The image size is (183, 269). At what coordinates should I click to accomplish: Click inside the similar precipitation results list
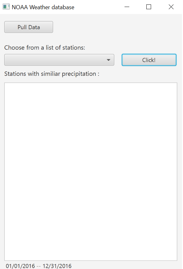91,171
